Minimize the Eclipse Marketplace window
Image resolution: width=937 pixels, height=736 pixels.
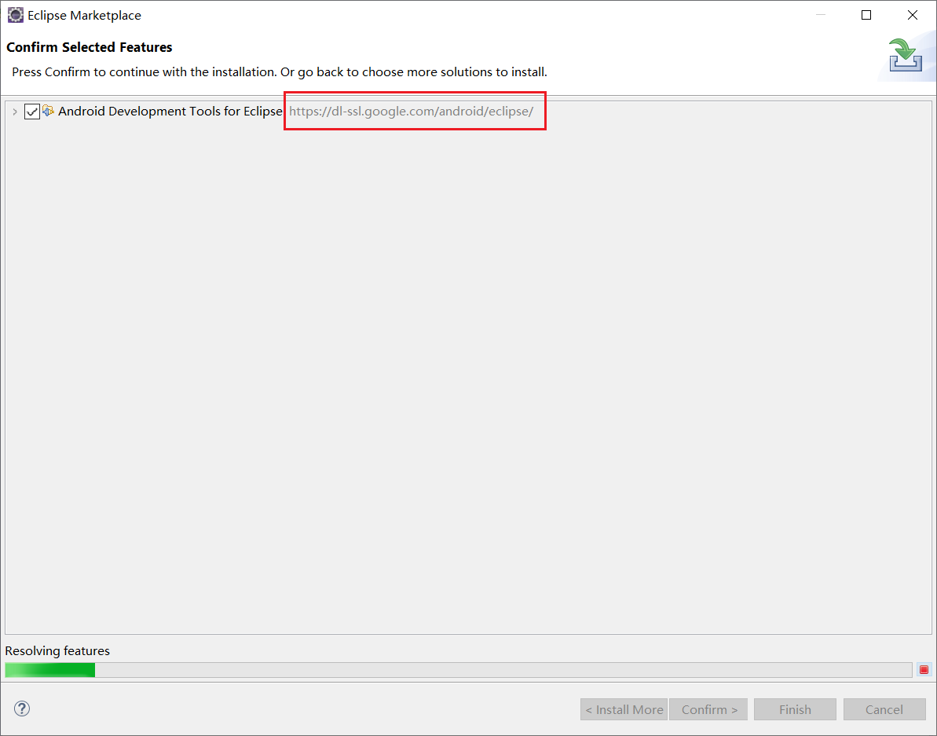click(x=821, y=15)
